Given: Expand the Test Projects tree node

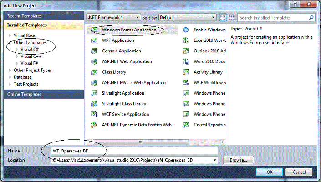Looking at the screenshot, I should [10, 84].
